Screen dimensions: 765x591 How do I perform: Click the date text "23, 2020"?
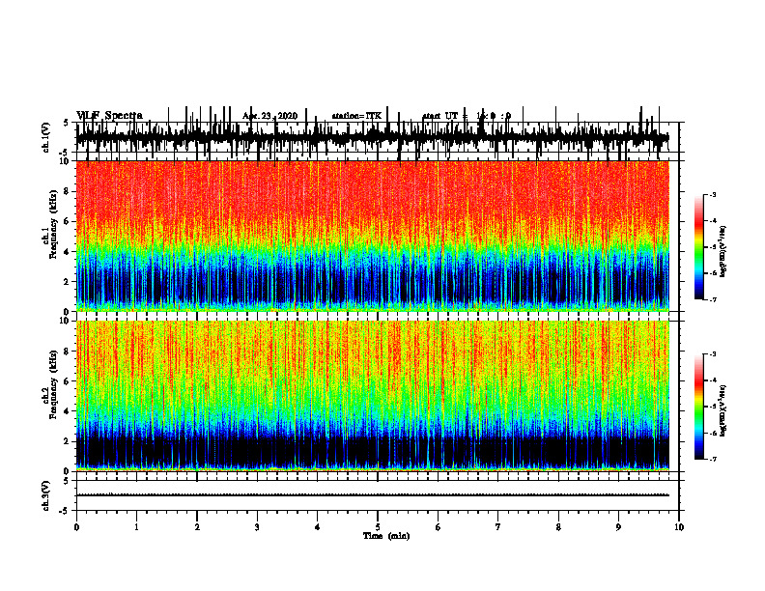[277, 116]
